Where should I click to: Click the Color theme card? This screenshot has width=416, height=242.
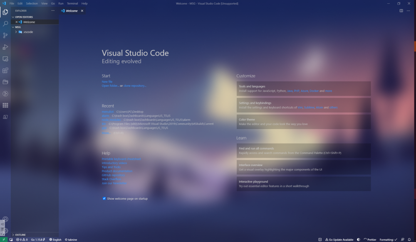click(304, 122)
